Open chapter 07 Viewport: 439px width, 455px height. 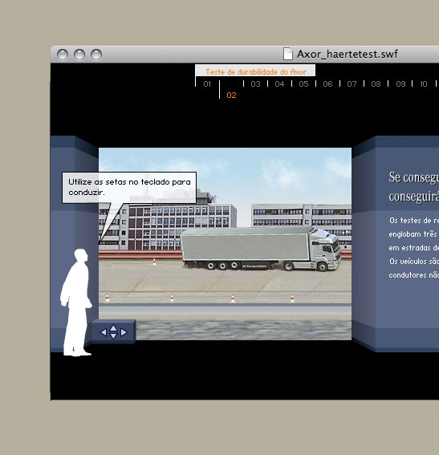click(352, 84)
